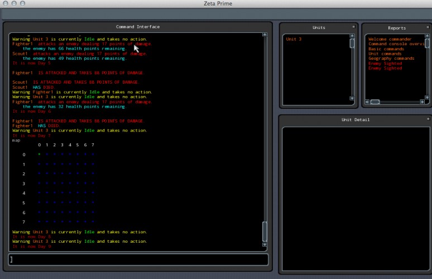Open the Welcome commander report
Image resolution: width=432 pixels, height=279 pixels.
tap(390, 39)
